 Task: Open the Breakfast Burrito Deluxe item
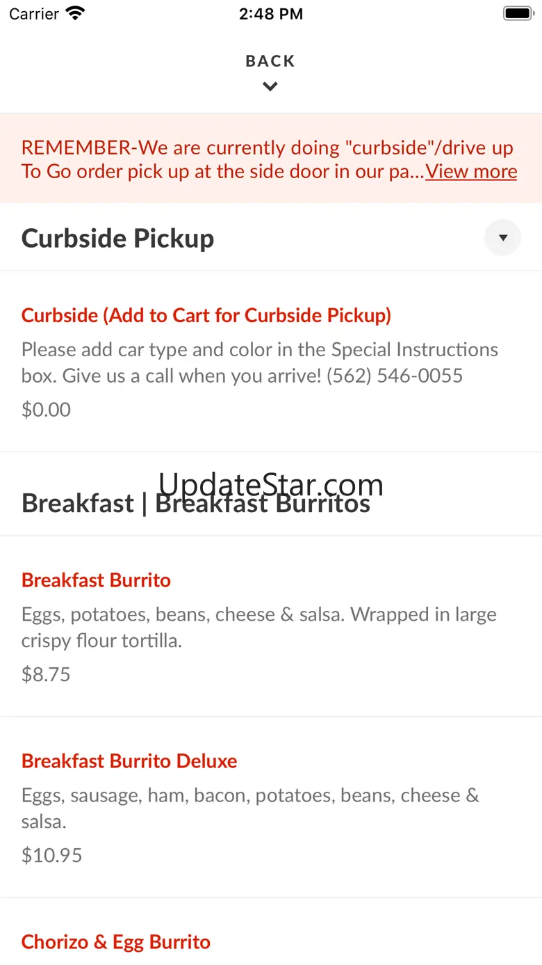point(129,760)
